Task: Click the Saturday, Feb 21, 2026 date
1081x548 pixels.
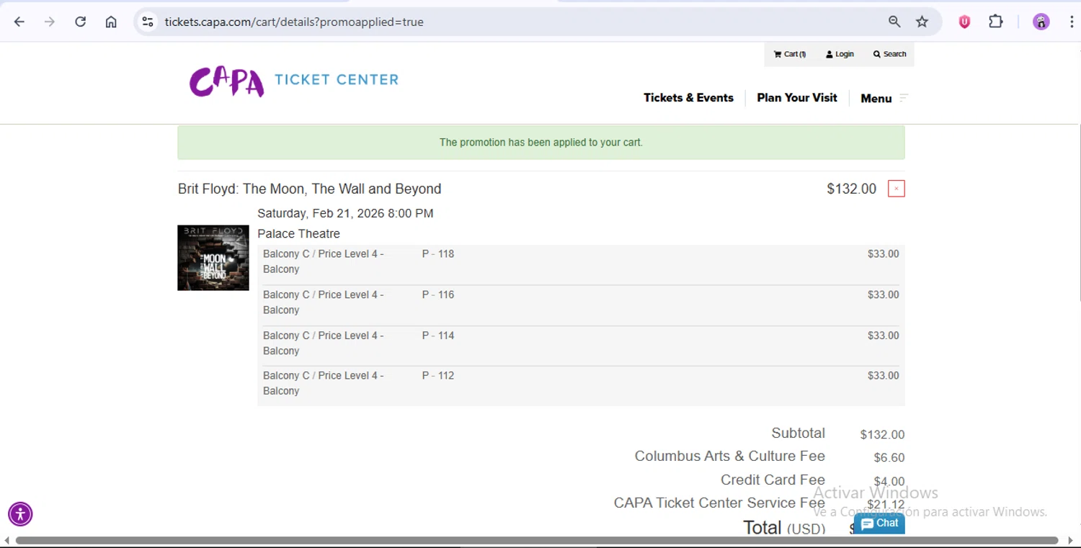Action: pos(345,213)
